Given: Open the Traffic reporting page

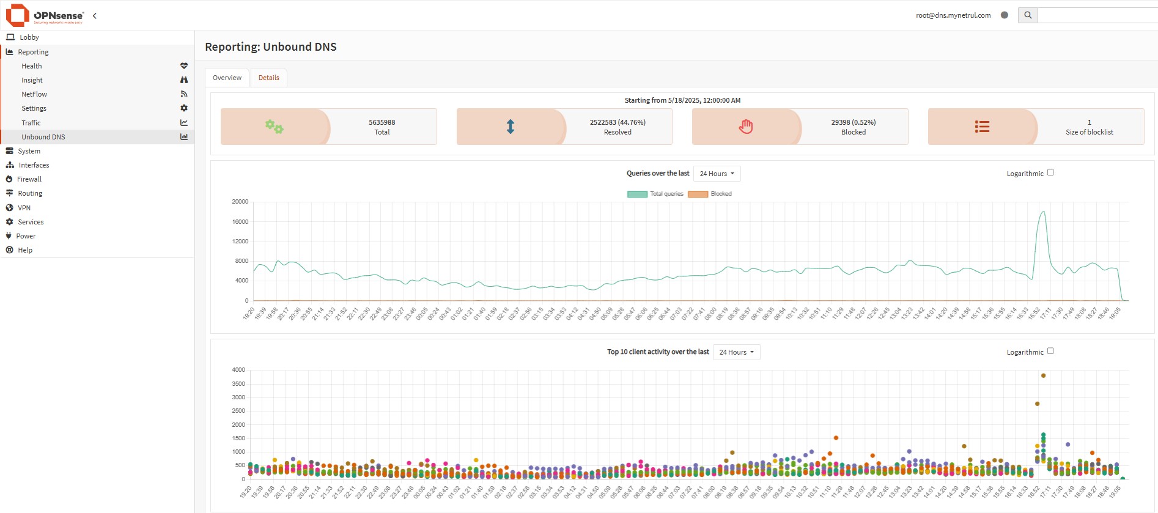Looking at the screenshot, I should pos(31,123).
